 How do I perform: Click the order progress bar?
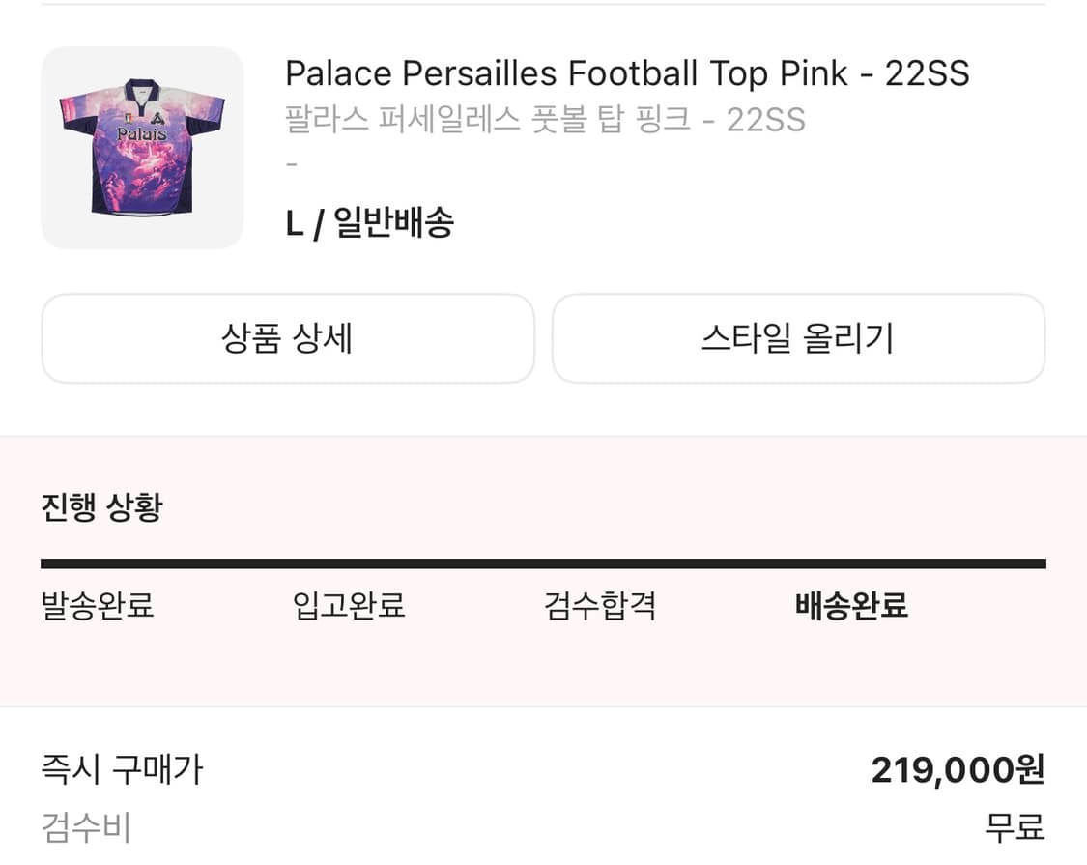(x=543, y=561)
